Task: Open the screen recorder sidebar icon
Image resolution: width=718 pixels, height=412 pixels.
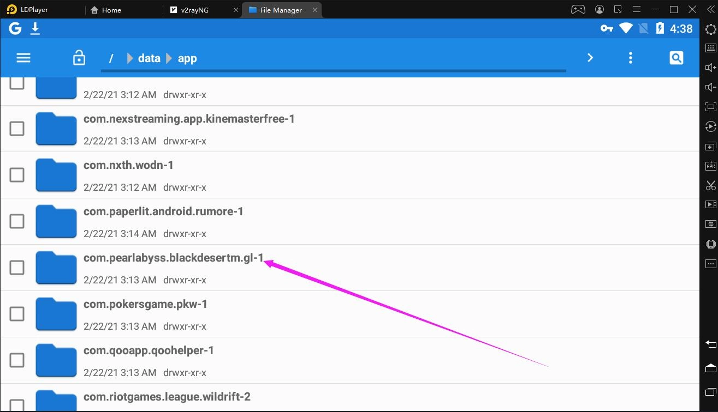Action: pos(710,204)
